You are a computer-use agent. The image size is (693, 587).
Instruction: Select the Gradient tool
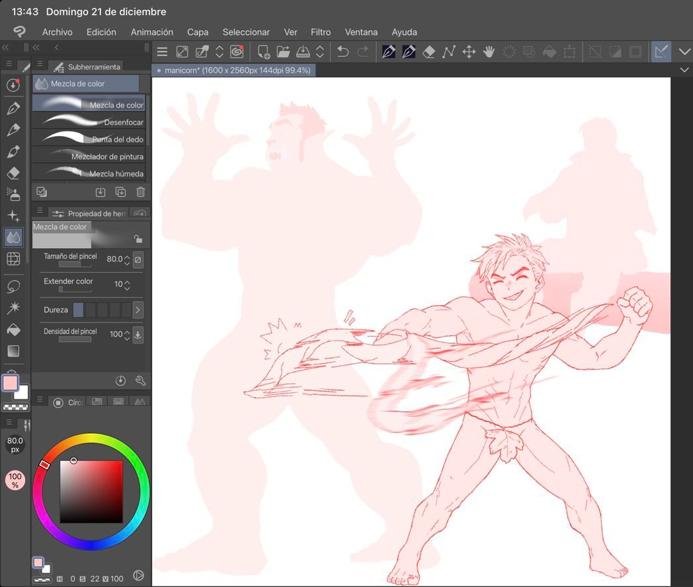pos(13,351)
